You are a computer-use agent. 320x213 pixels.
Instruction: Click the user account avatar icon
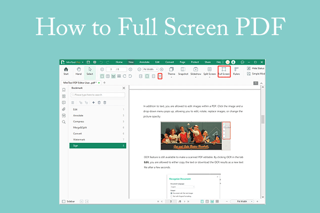[233, 62]
